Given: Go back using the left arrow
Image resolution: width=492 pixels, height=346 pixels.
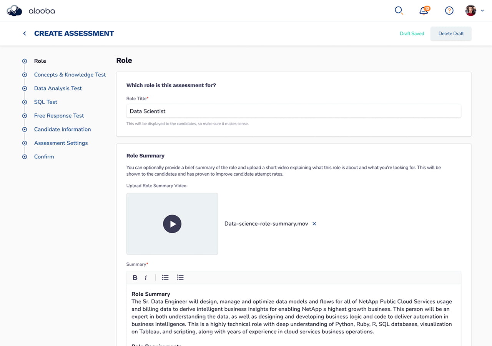Looking at the screenshot, I should click(x=25, y=33).
